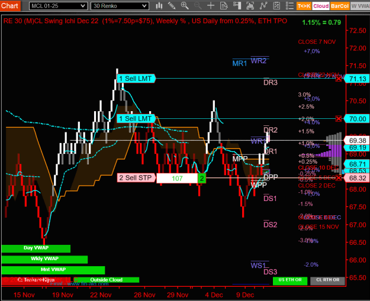Click the CLOSE 15 NOV label
This screenshot has height=301, width=370.
point(318,227)
